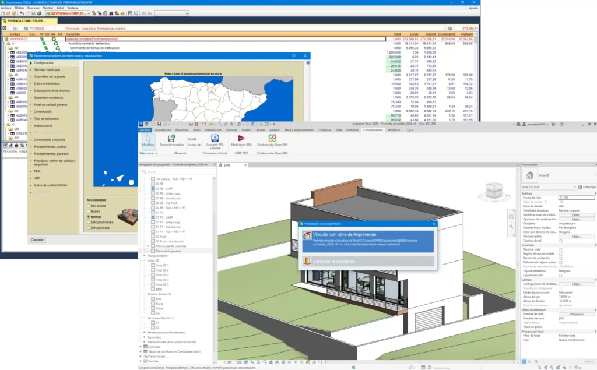Toggle the Recortar vista checkbox

(560, 249)
